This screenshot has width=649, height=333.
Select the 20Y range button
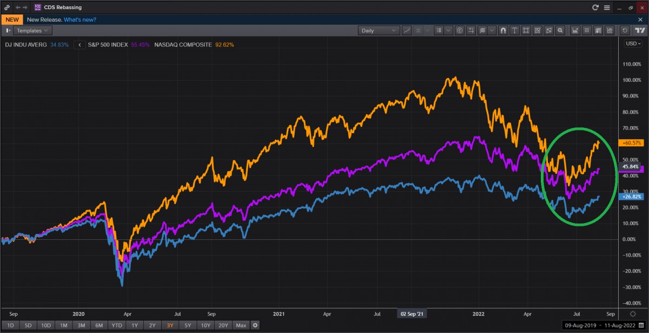click(x=223, y=325)
